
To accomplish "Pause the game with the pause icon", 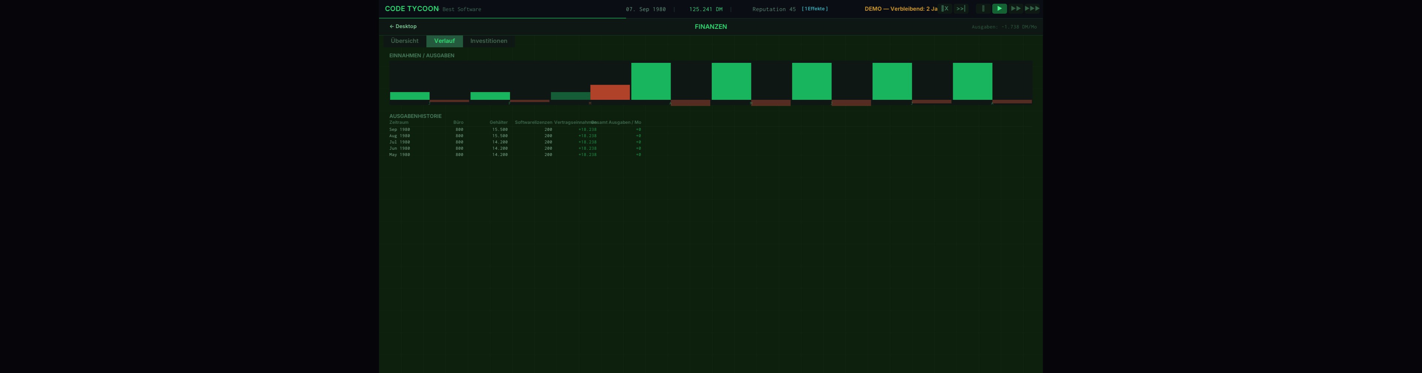I will click(x=982, y=9).
